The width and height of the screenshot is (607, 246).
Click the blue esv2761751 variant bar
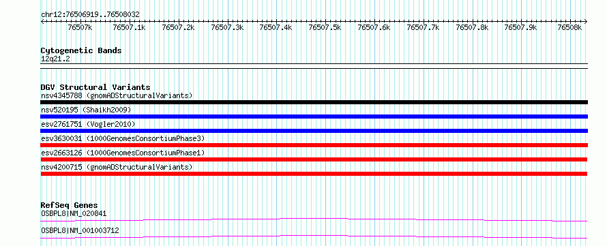pyautogui.click(x=314, y=131)
